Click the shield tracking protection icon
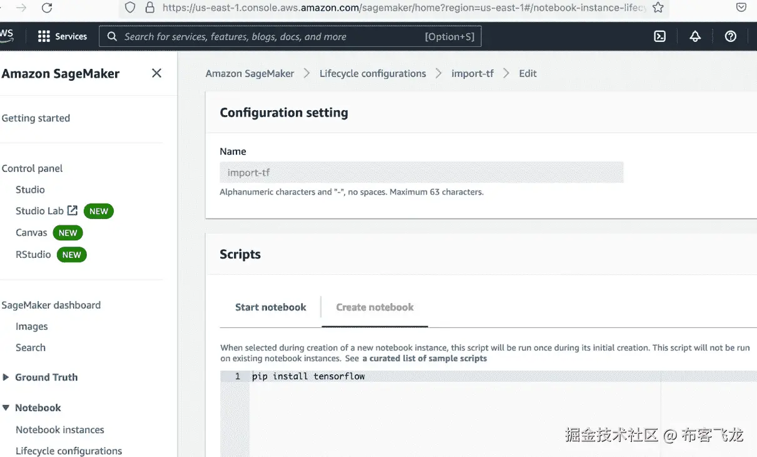The height and width of the screenshot is (457, 757). 130,8
